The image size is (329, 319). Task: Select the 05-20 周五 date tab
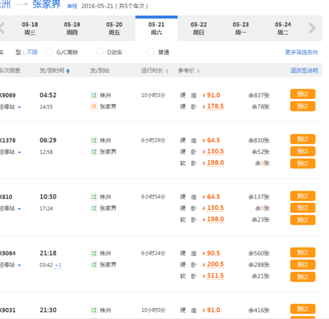click(x=115, y=29)
